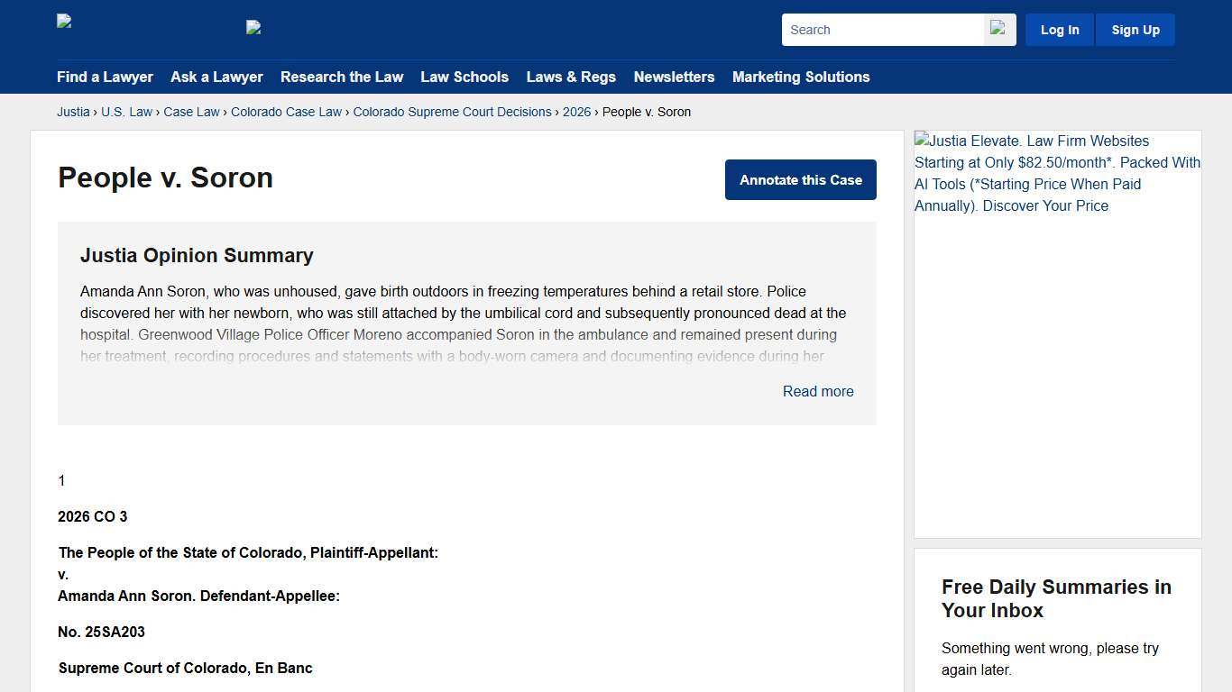Open the Find a Lawyer menu
This screenshot has width=1232, height=692.
(105, 77)
